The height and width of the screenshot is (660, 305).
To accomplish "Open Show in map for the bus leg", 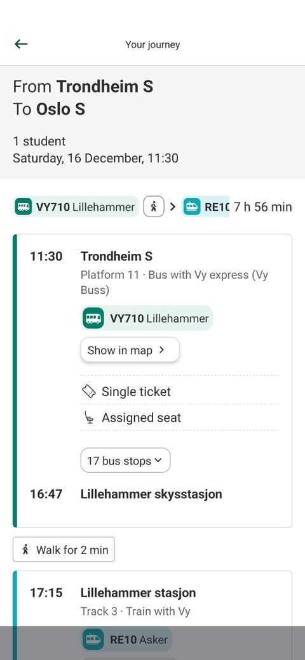I will pos(130,350).
